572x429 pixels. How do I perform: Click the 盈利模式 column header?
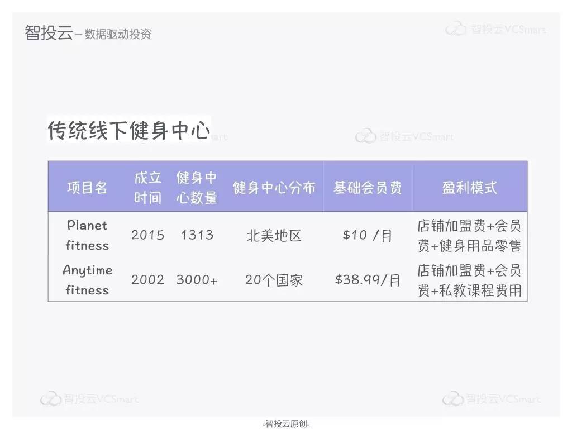pyautogui.click(x=469, y=188)
